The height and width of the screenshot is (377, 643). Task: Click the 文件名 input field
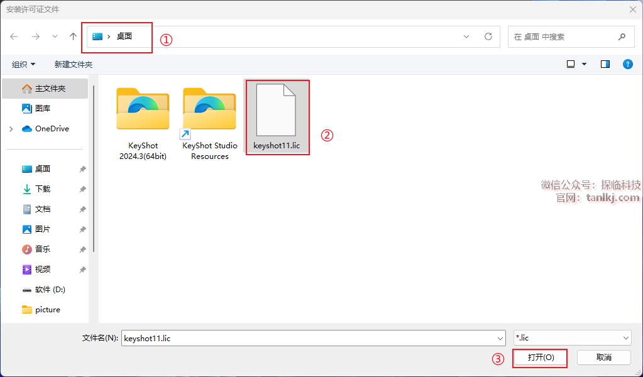point(314,338)
